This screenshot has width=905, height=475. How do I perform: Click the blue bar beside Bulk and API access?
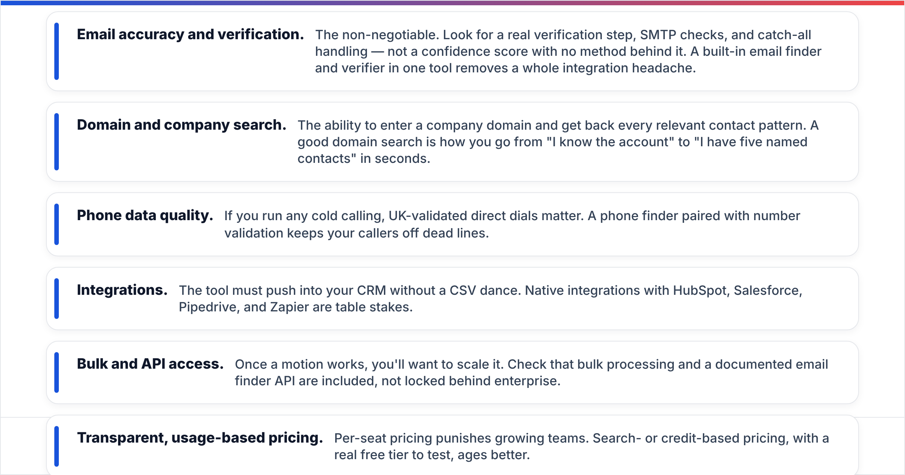click(x=57, y=372)
